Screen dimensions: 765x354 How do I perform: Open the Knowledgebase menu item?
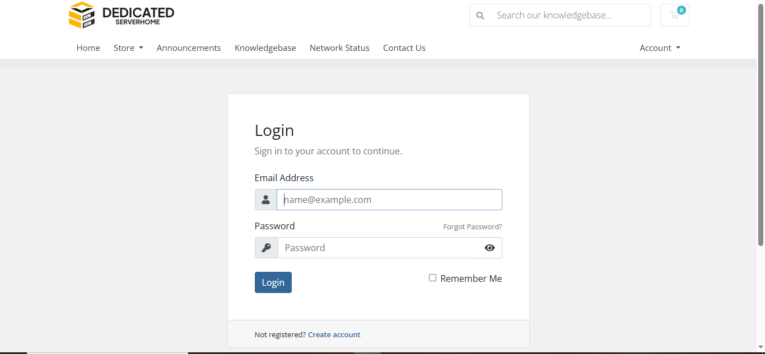pyautogui.click(x=265, y=48)
